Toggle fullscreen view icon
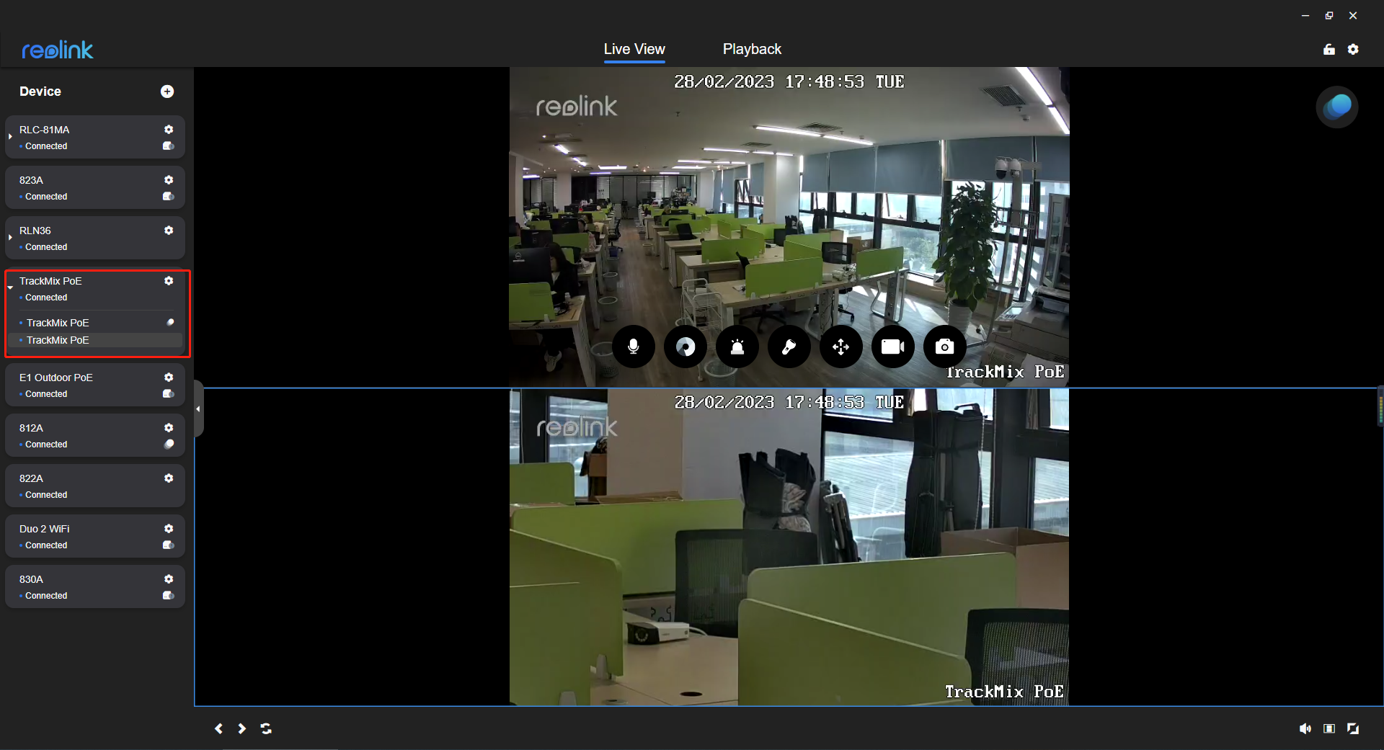 click(1353, 728)
